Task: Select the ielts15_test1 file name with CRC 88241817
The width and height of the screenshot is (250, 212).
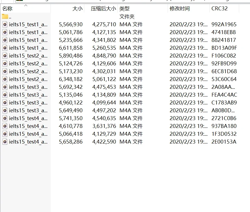Action: point(28,40)
